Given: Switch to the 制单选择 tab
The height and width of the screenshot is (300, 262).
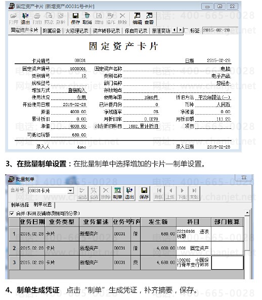Looking at the screenshot, I should (20, 205).
